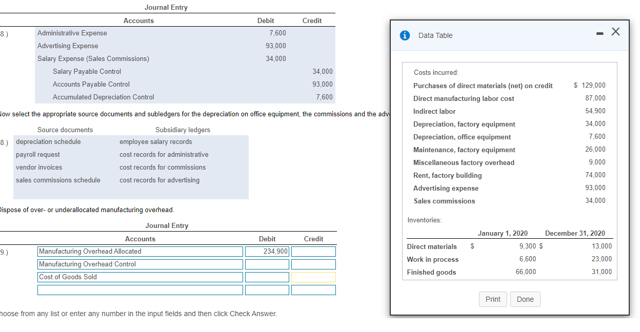This screenshot has height=332, width=640.
Task: Click the Done button
Action: coord(525,299)
